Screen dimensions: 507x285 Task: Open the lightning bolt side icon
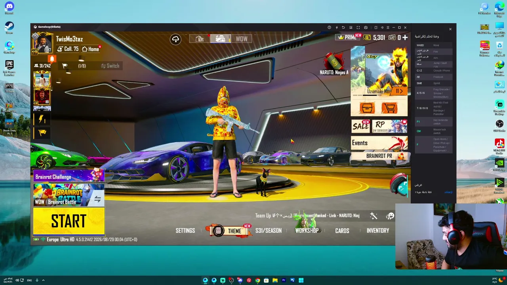point(42,119)
